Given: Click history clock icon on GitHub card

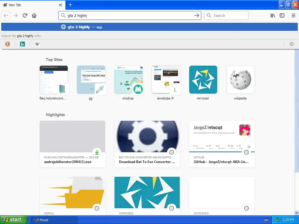Looking at the screenshot, I should pyautogui.click(x=246, y=152).
